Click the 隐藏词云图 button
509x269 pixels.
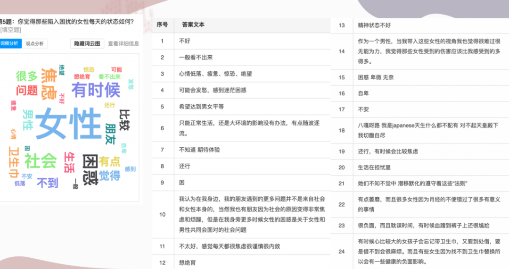(87, 43)
